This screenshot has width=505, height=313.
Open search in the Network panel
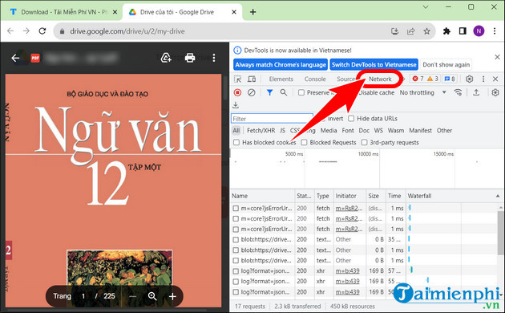284,93
